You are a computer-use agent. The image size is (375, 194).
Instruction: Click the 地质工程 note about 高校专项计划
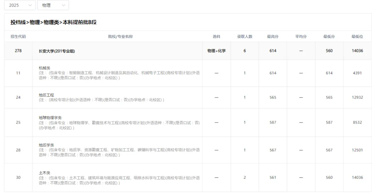click(x=101, y=100)
